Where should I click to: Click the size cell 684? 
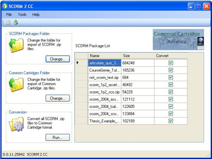137,77
